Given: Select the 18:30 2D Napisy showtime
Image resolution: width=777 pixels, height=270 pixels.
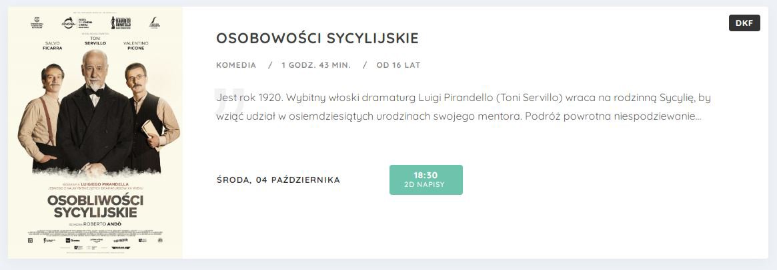Looking at the screenshot, I should pyautogui.click(x=426, y=180).
